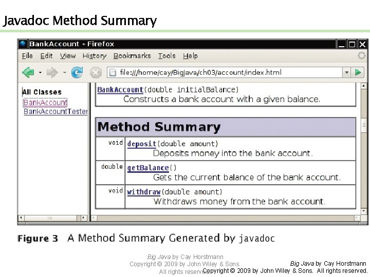Image resolution: width=370 pixels, height=277 pixels.
Task: Click the green Go arrow button
Action: [x=358, y=72]
